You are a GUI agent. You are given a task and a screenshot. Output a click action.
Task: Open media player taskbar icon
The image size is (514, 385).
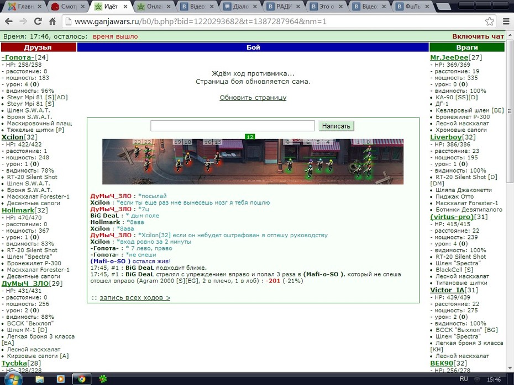tap(60, 379)
